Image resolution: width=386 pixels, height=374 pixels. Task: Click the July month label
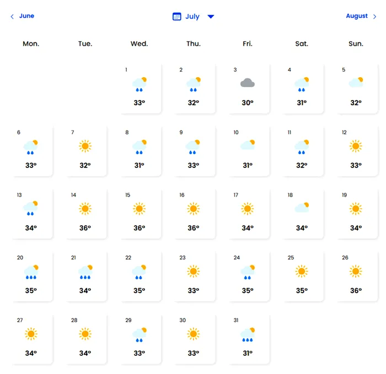tap(192, 17)
